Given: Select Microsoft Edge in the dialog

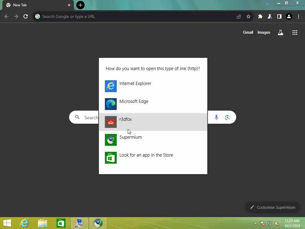Looking at the screenshot, I should click(153, 104).
